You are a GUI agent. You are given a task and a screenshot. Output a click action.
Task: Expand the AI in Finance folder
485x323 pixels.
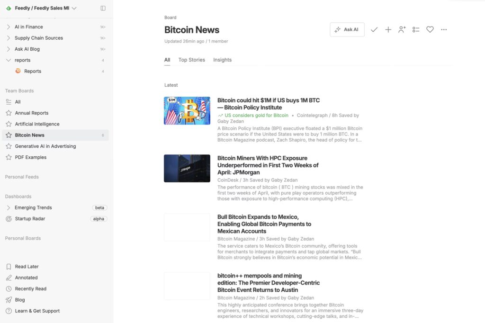9,27
